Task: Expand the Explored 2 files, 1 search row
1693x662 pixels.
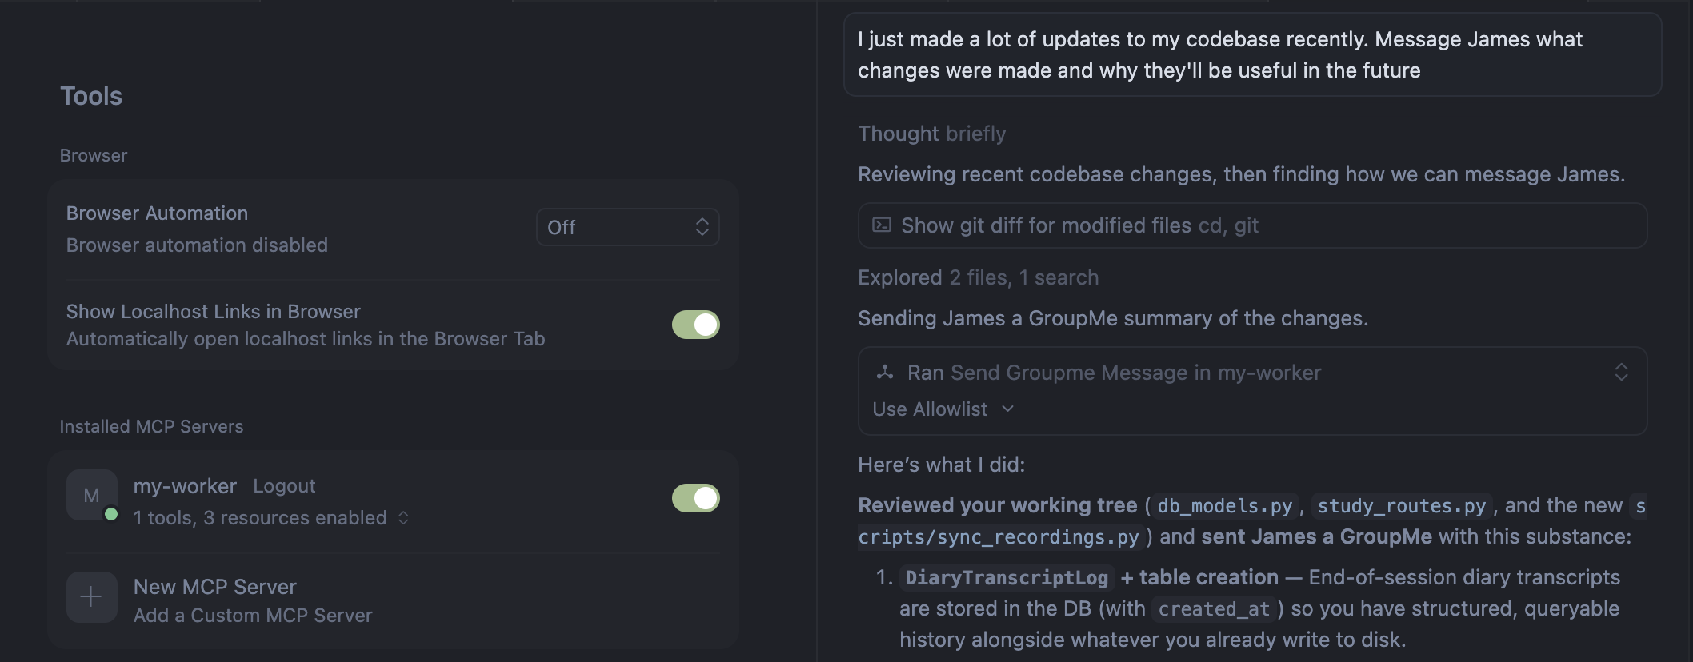Action: point(978,277)
